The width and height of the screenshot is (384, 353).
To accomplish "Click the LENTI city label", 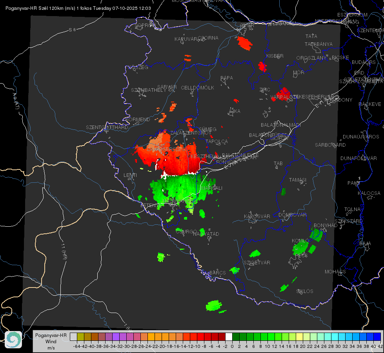I will [x=130, y=175].
